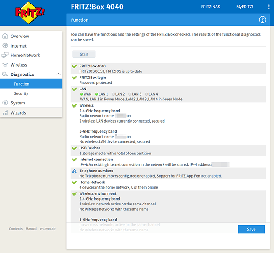The image size is (274, 253).
Task: Click the Wireless signal icon
Action: point(5,65)
